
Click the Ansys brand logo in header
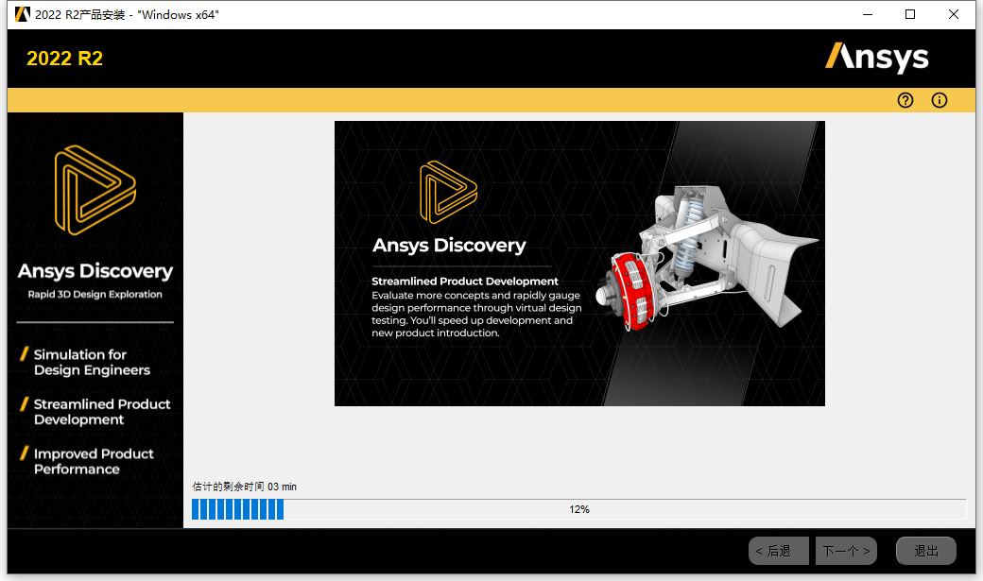click(876, 58)
